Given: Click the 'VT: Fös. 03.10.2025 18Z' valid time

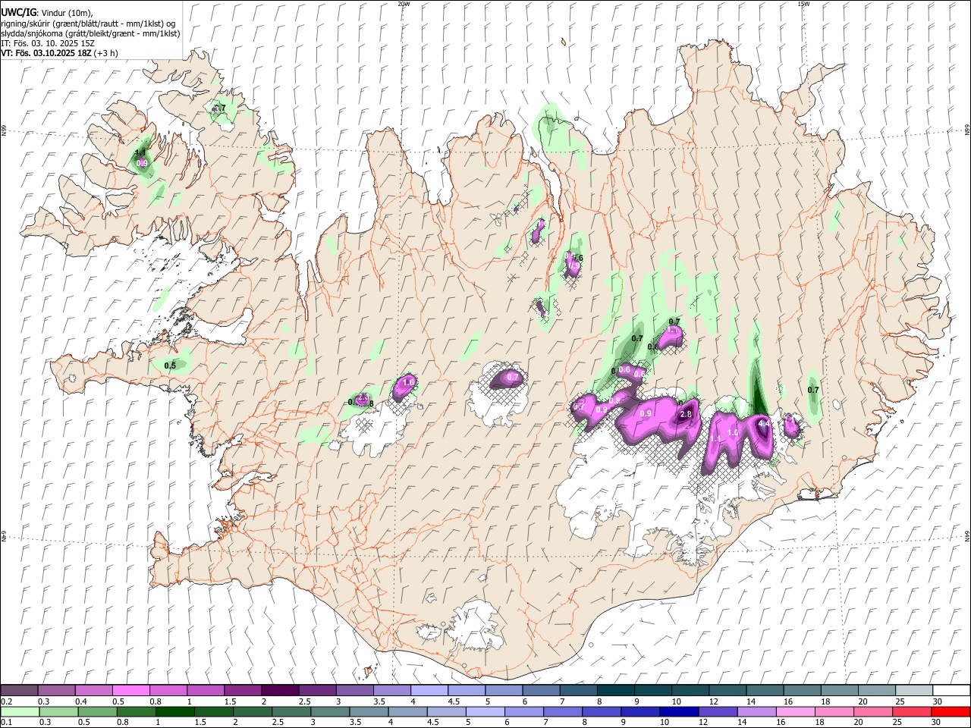Looking at the screenshot, I should [46, 53].
